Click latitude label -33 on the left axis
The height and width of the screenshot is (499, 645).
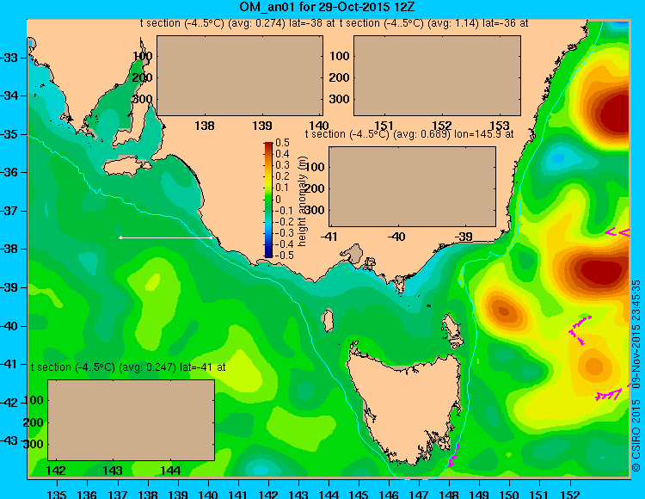pyautogui.click(x=9, y=58)
